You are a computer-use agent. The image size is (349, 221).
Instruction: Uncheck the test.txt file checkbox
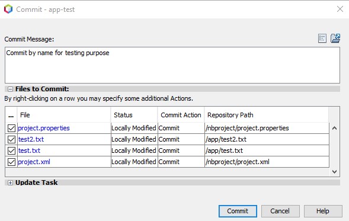tap(11, 150)
